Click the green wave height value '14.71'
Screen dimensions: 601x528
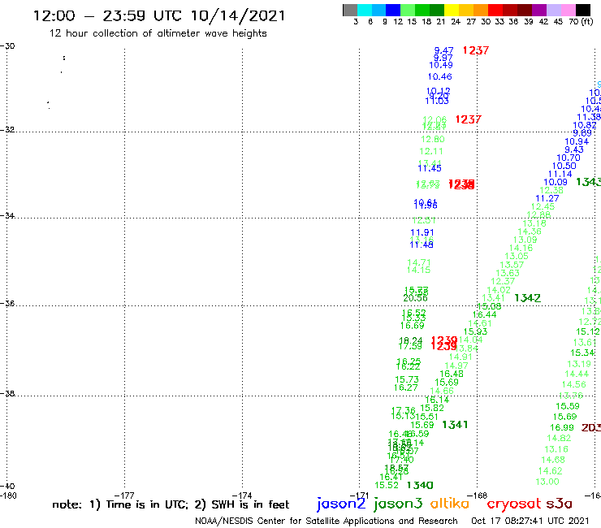[x=419, y=262]
